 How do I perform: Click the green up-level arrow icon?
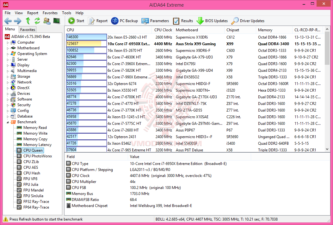click(x=28, y=21)
